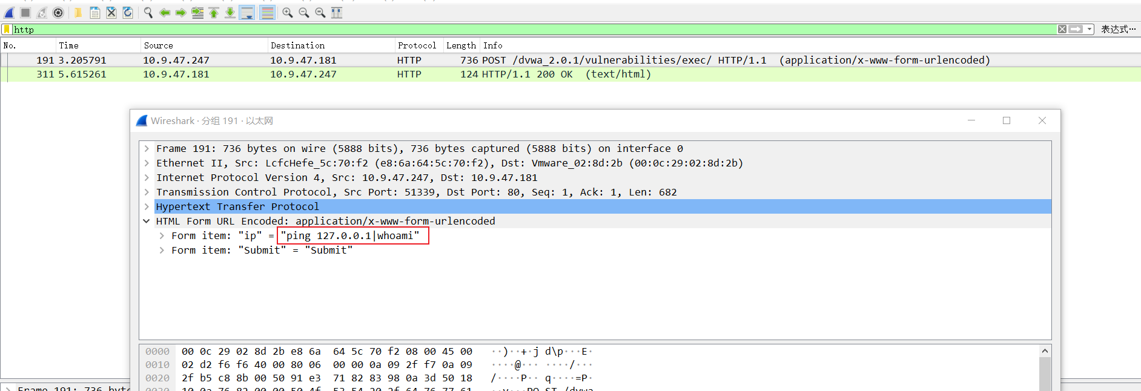The image size is (1141, 391).
Task: Click the Wireshark logo in the 分组 191 window title
Action: coord(142,120)
